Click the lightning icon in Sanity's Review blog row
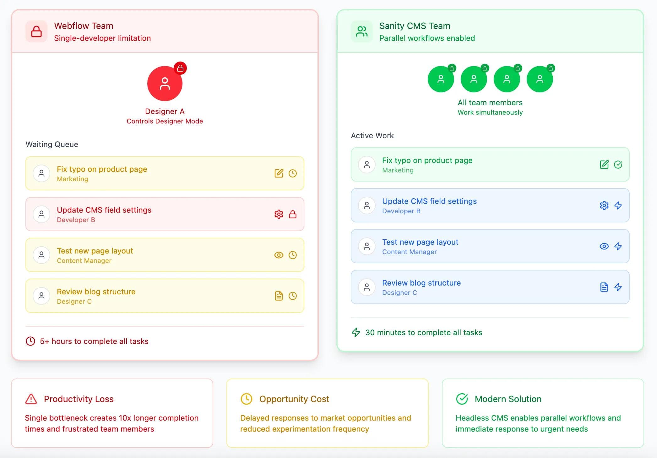The height and width of the screenshot is (458, 657). (618, 287)
